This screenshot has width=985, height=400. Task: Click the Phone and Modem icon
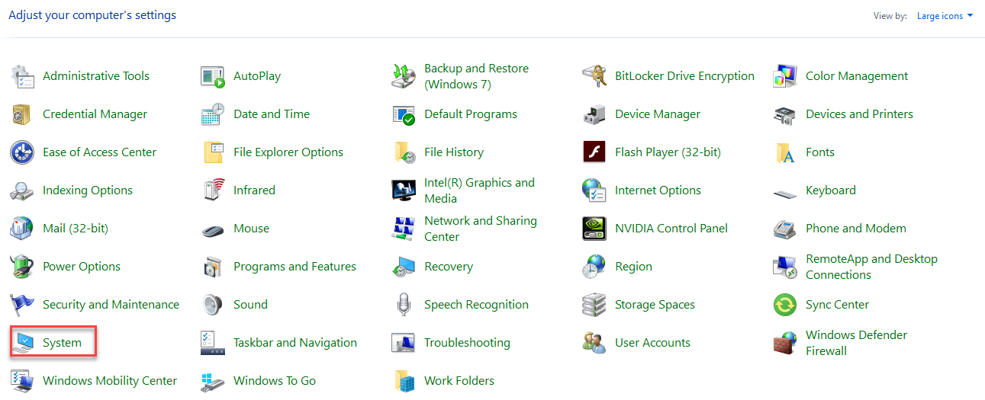(x=784, y=229)
